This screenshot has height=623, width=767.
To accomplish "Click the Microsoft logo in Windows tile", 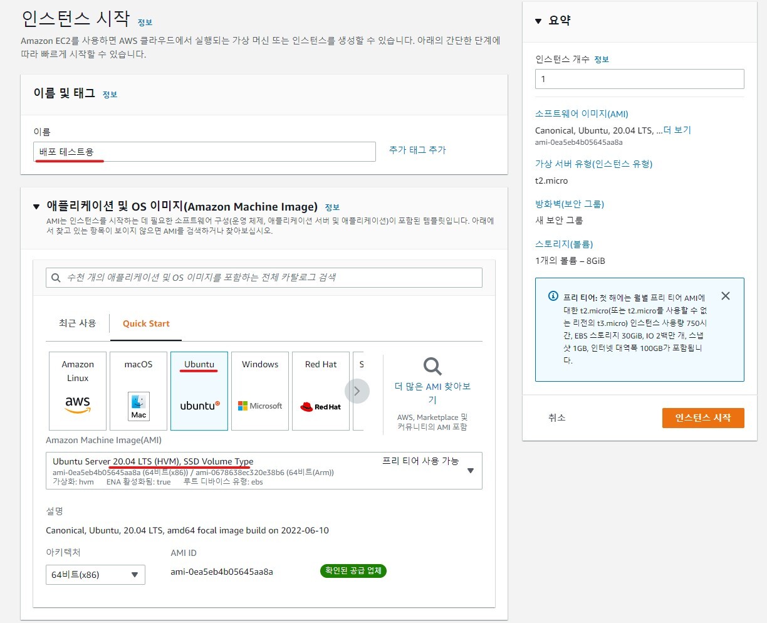I will coord(260,406).
